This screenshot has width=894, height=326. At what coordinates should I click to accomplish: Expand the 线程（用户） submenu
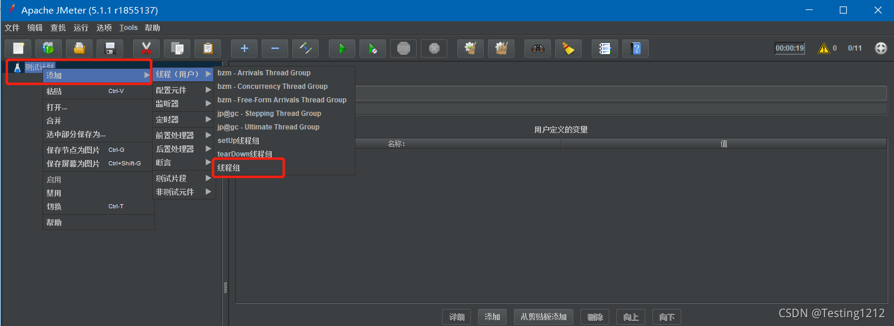pyautogui.click(x=184, y=74)
